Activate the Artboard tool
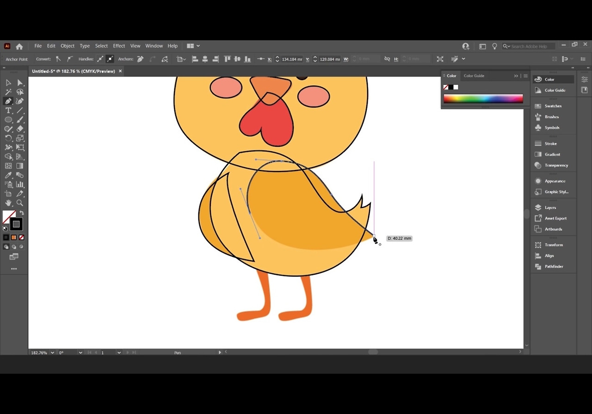This screenshot has height=414, width=592. point(8,194)
